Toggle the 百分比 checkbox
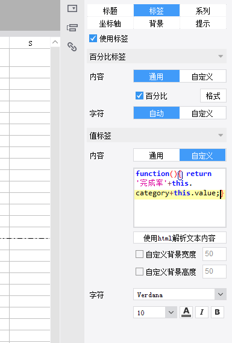 pyautogui.click(x=140, y=96)
